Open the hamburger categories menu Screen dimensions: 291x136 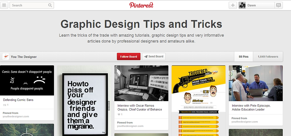(x=4, y=5)
